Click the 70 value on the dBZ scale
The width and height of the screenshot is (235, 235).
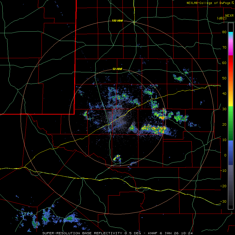click(224, 48)
